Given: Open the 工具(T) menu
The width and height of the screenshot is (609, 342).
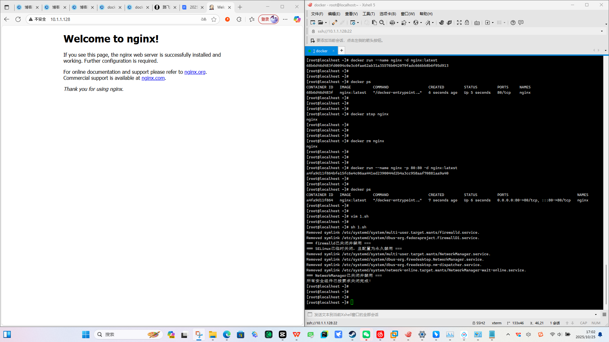Looking at the screenshot, I should pyautogui.click(x=369, y=14).
